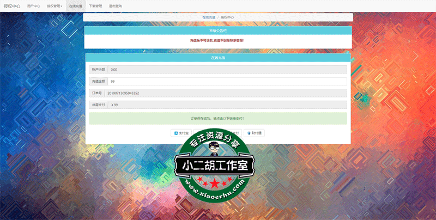Pay with the 支付宝 button

coord(181,133)
